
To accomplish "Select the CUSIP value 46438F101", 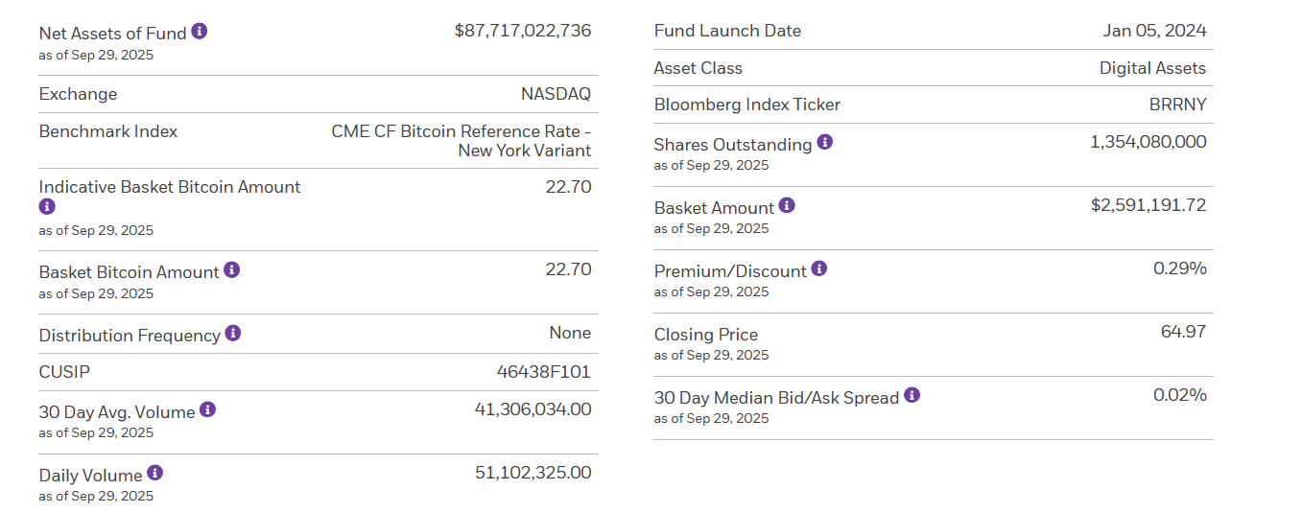I will coord(544,372).
